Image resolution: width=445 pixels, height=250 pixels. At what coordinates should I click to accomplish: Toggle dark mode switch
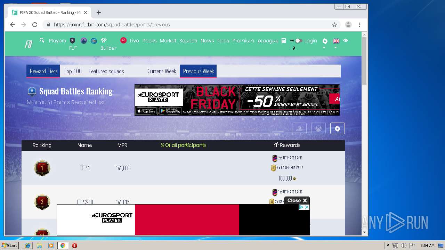299,41
